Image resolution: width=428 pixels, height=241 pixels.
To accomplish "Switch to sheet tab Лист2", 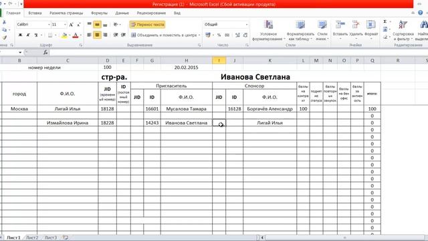I will [x=32, y=238].
